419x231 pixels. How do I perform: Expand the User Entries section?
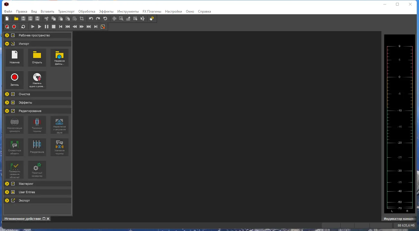point(7,192)
